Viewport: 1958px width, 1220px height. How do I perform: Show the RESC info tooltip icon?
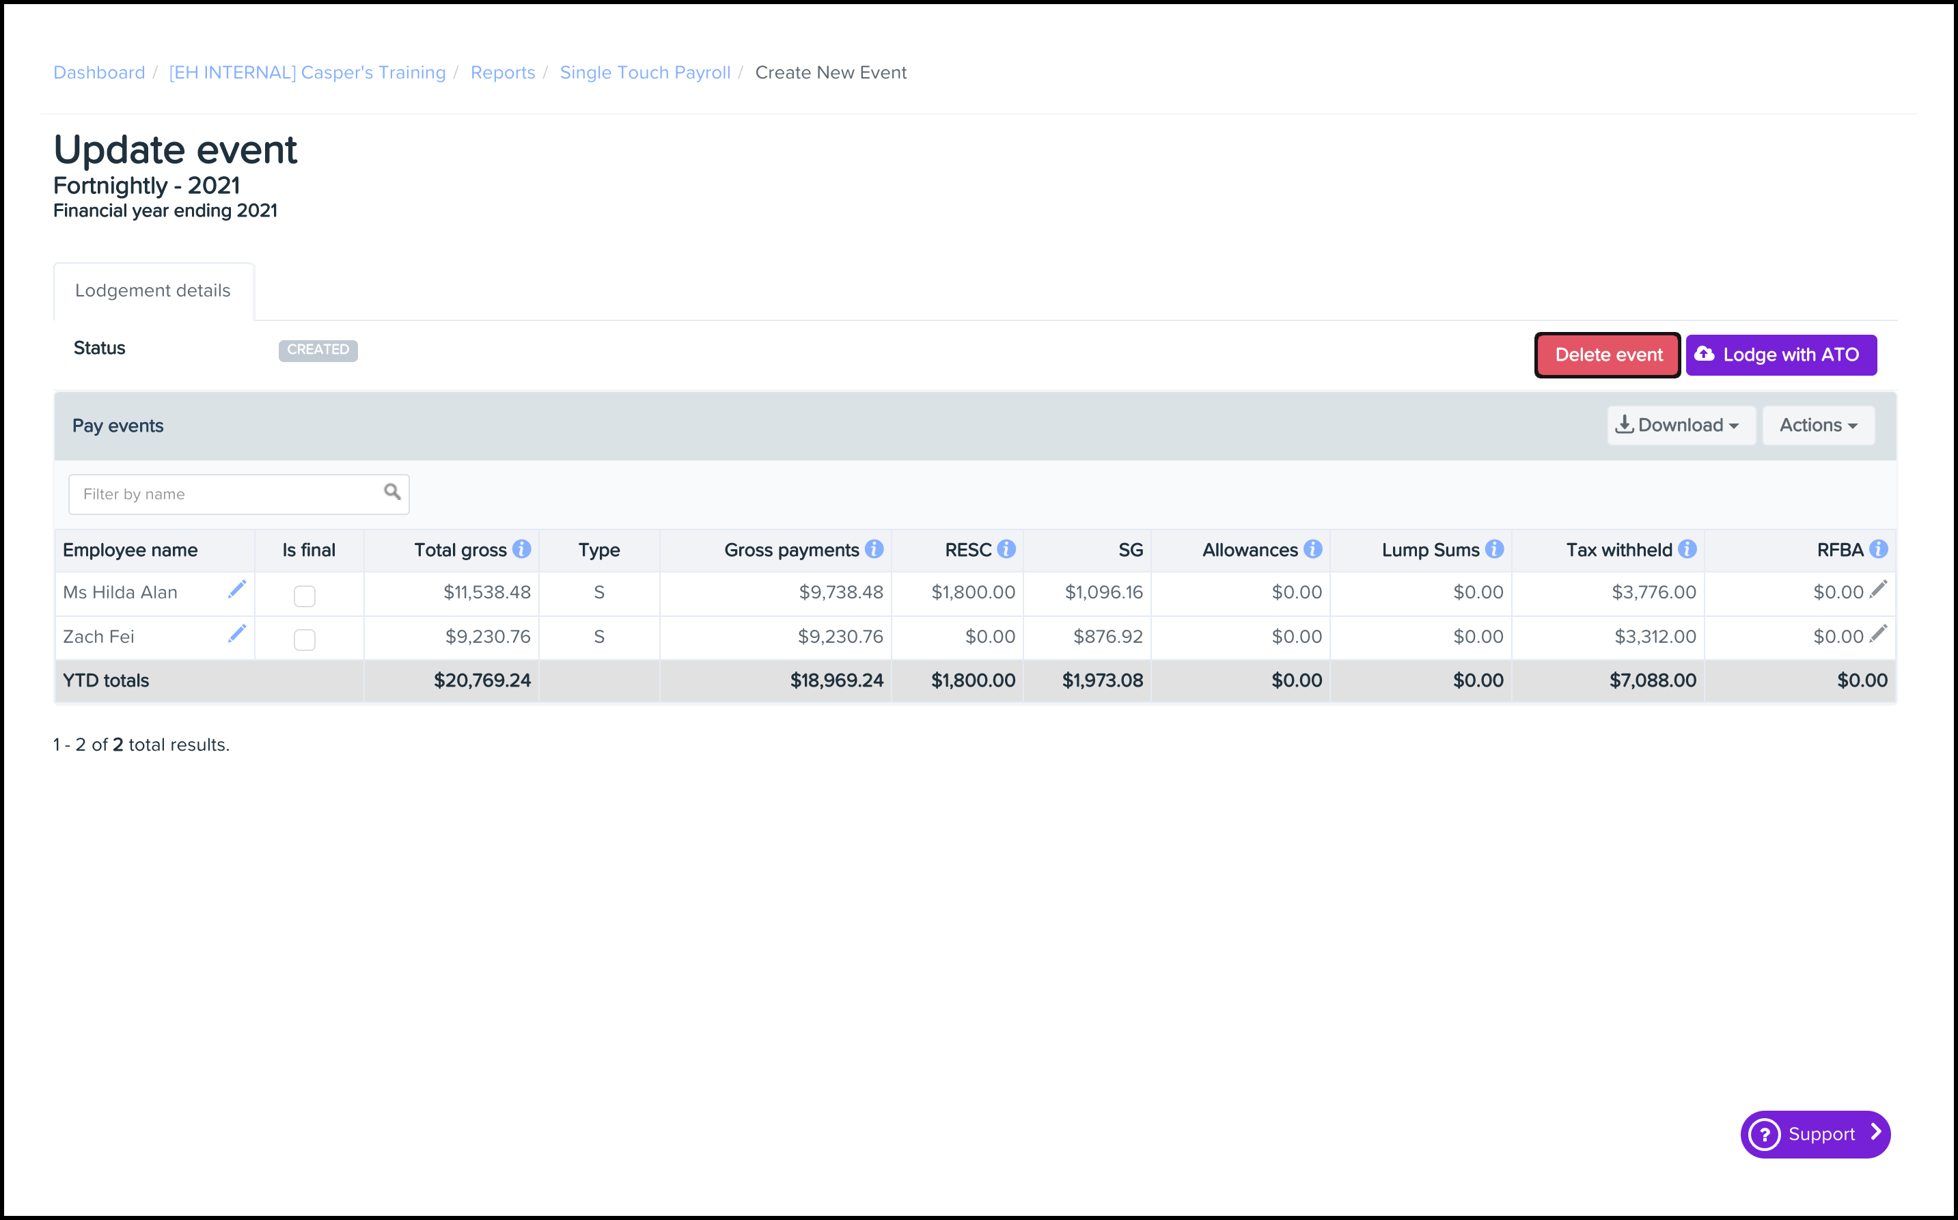[x=1006, y=549]
